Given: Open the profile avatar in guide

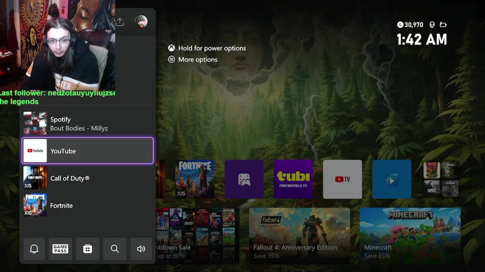Looking at the screenshot, I should point(141,22).
